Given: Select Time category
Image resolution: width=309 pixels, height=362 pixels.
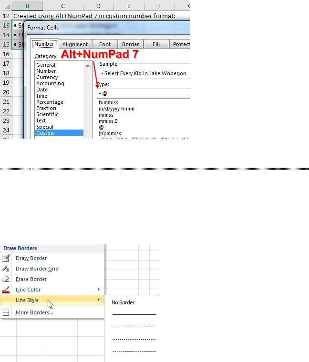Looking at the screenshot, I should (x=60, y=96).
